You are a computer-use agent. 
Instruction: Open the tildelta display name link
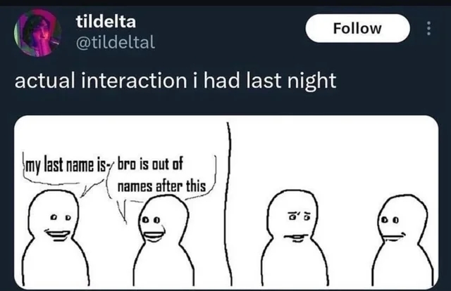(x=106, y=22)
